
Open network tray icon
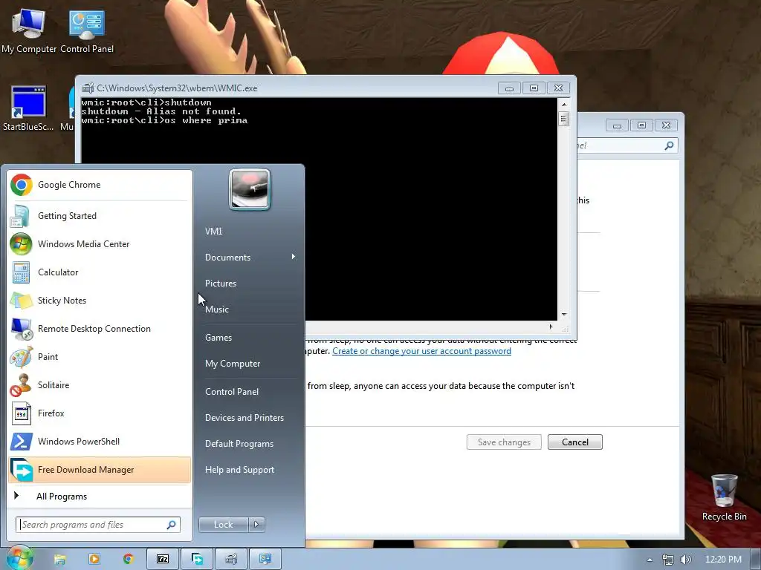click(668, 560)
